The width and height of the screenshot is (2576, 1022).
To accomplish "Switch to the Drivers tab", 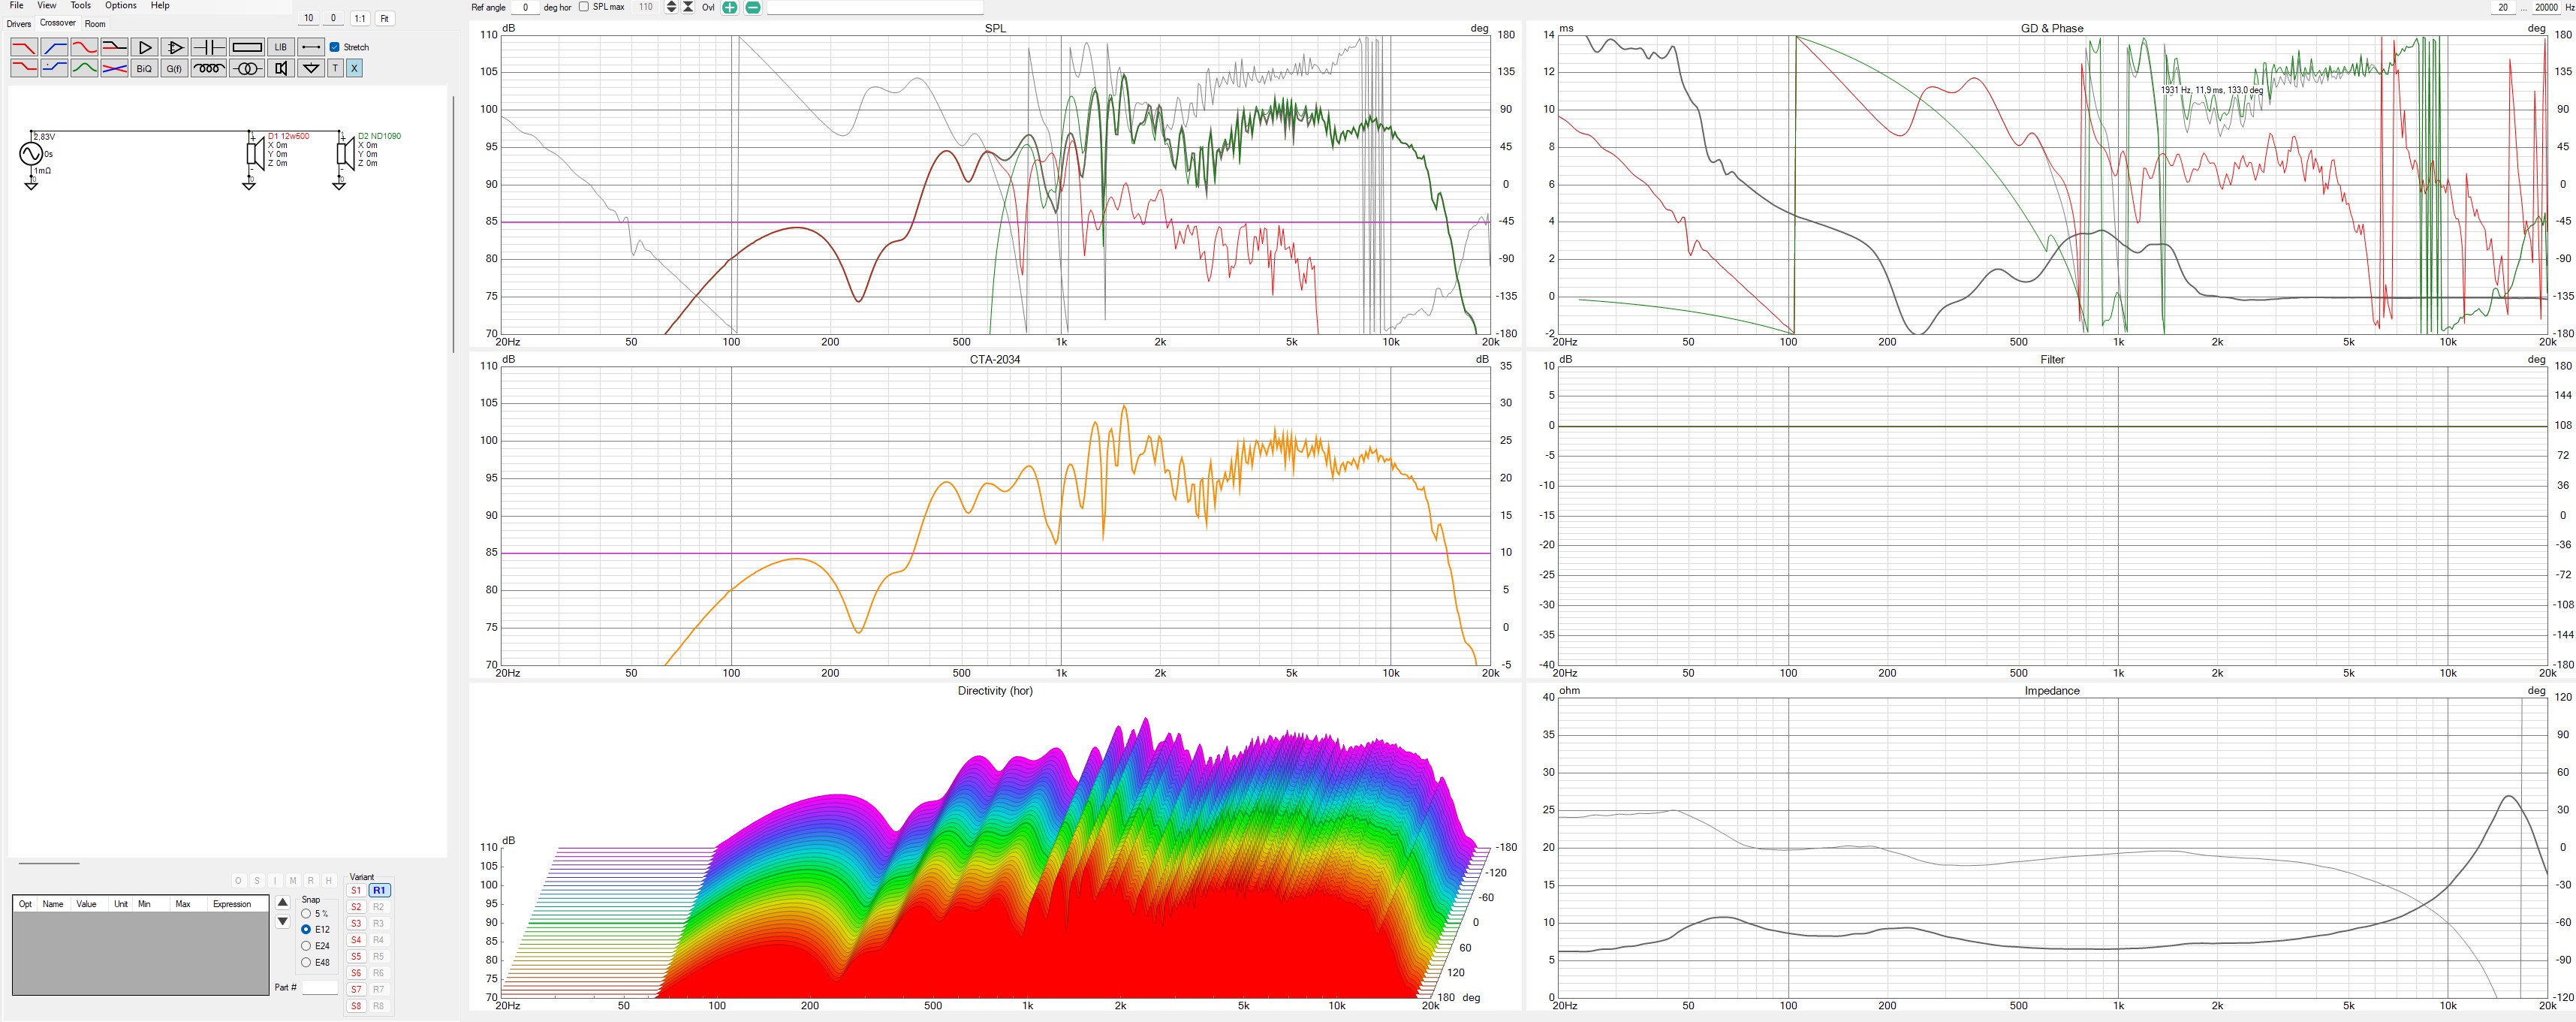I will tap(19, 24).
